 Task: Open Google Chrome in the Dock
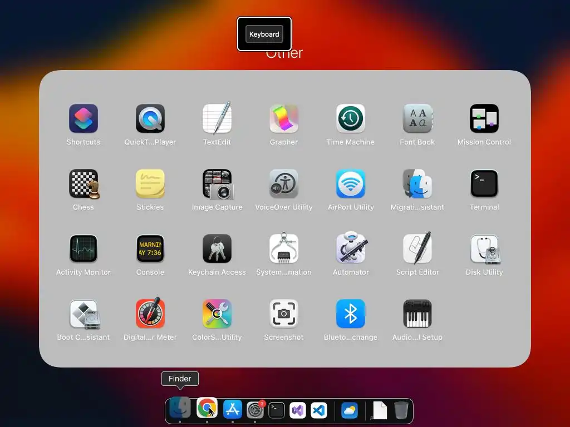pos(207,408)
